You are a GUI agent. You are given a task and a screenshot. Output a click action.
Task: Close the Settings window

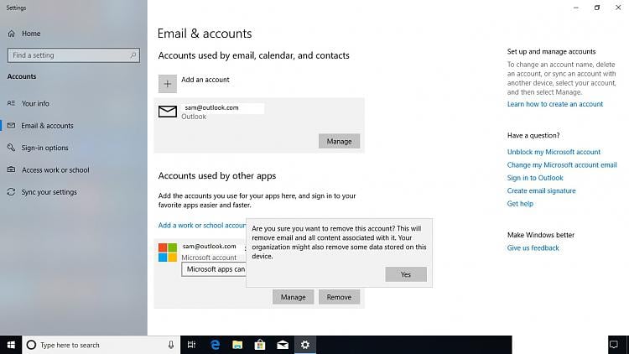[x=618, y=8]
